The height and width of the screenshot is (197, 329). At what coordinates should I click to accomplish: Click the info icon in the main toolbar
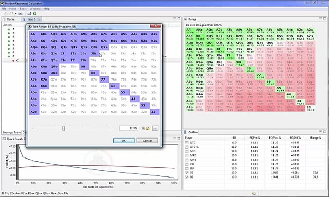(x=6, y=14)
